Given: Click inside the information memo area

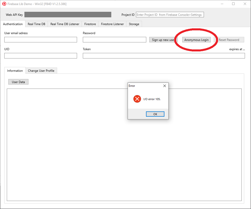Looking at the screenshot, I should pos(124,145).
